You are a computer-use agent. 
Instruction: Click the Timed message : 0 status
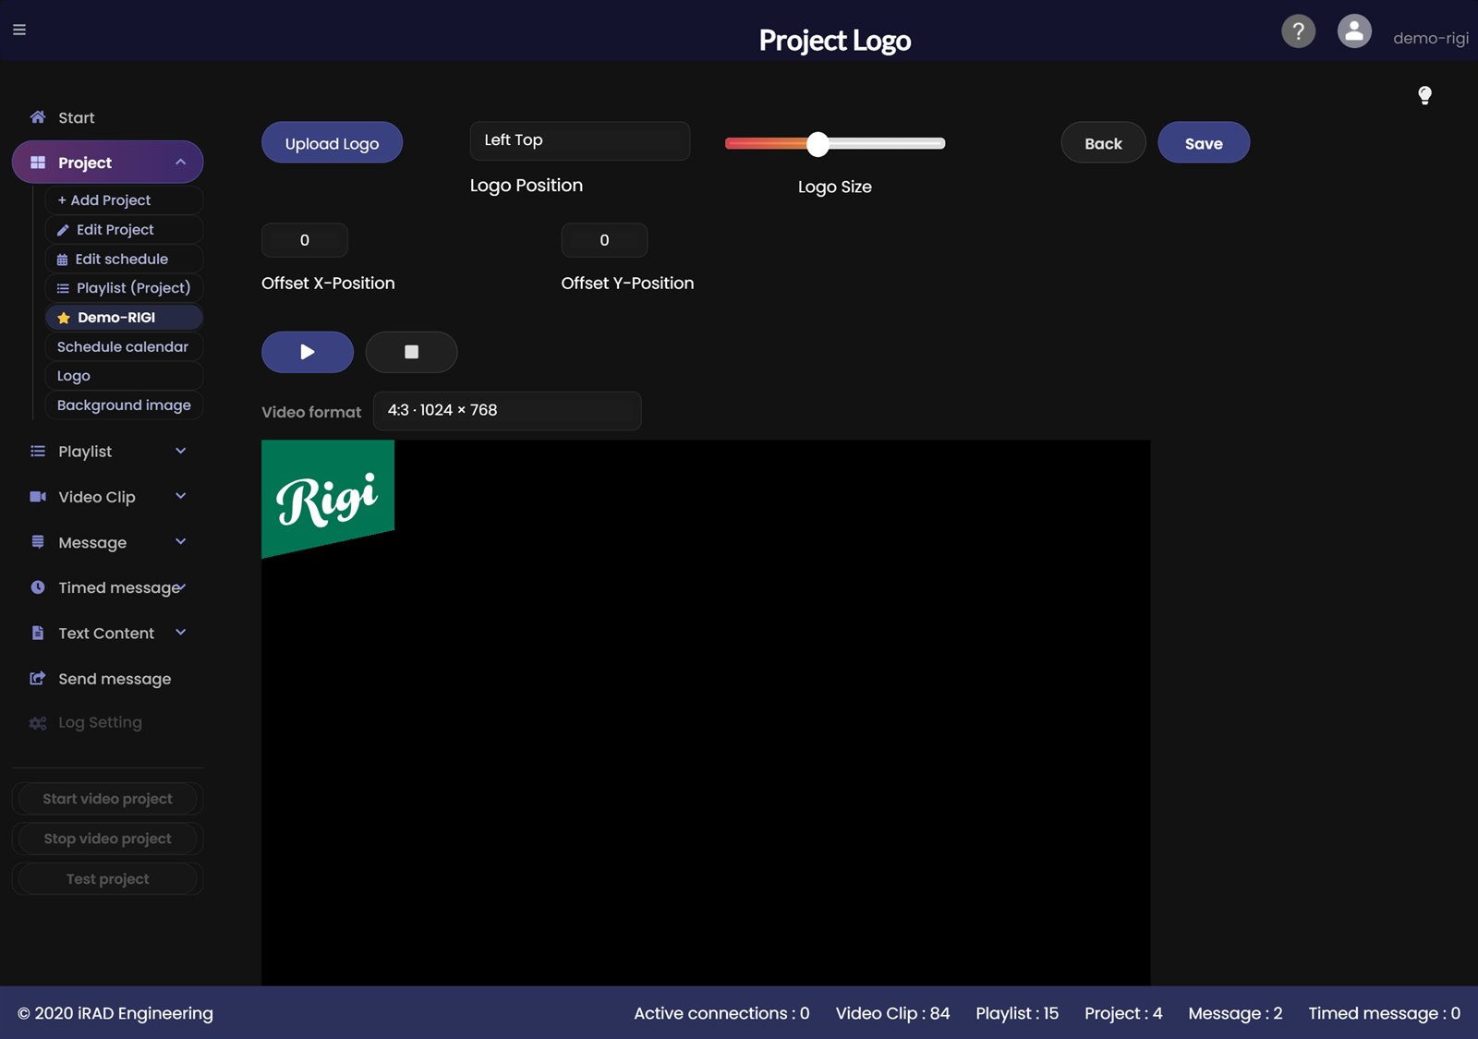pyautogui.click(x=1384, y=1013)
